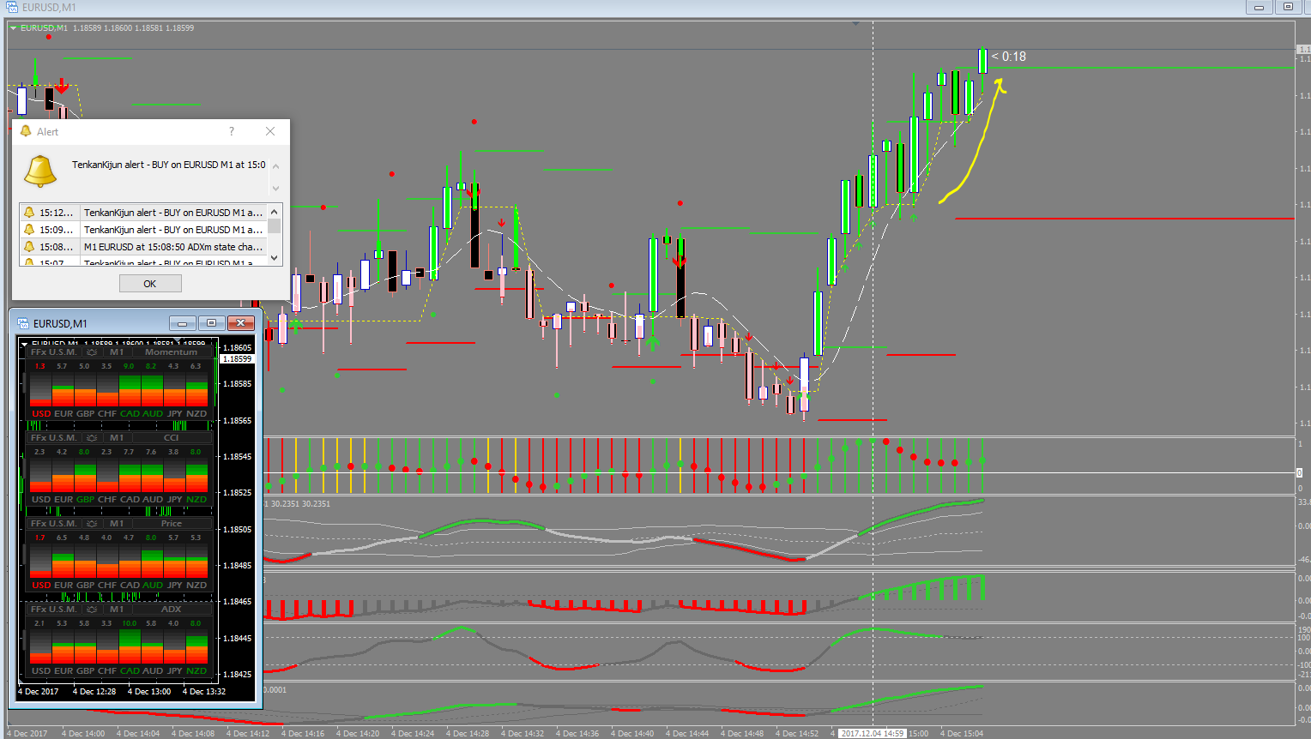
Task: Open settings gear in the Price panel
Action: 92,524
